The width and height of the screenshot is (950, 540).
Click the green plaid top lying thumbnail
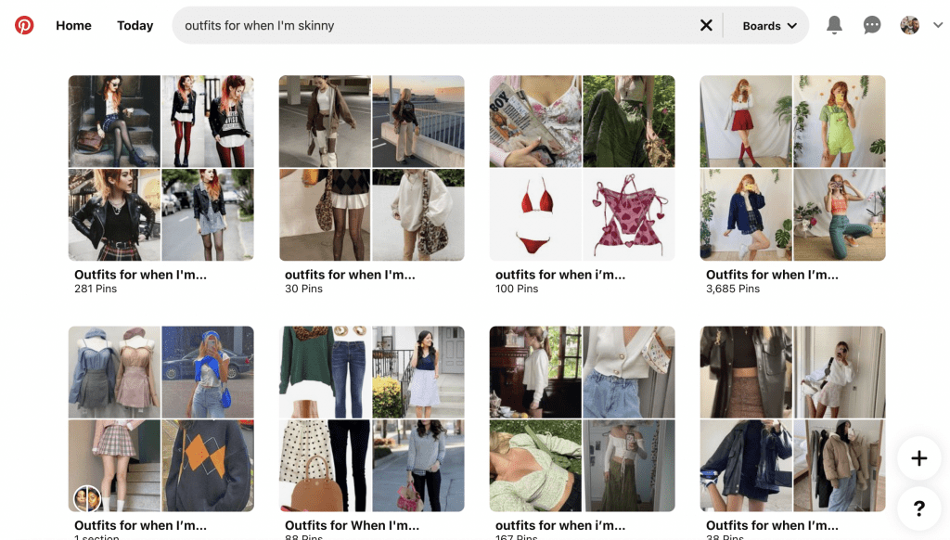(x=535, y=466)
